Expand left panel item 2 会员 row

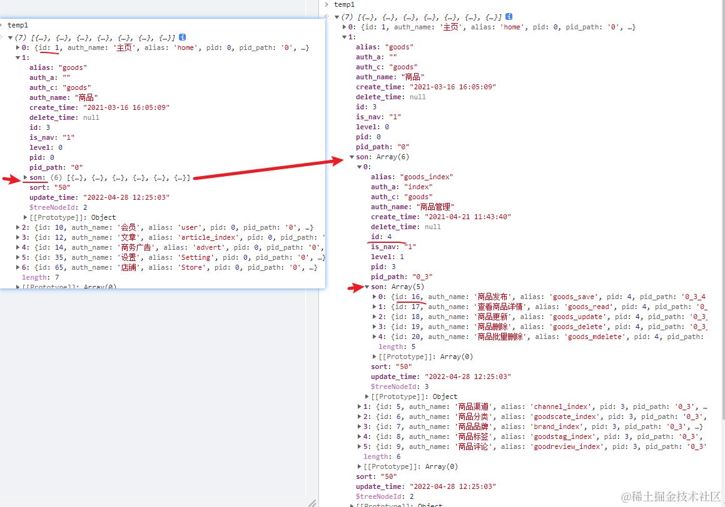coord(18,227)
